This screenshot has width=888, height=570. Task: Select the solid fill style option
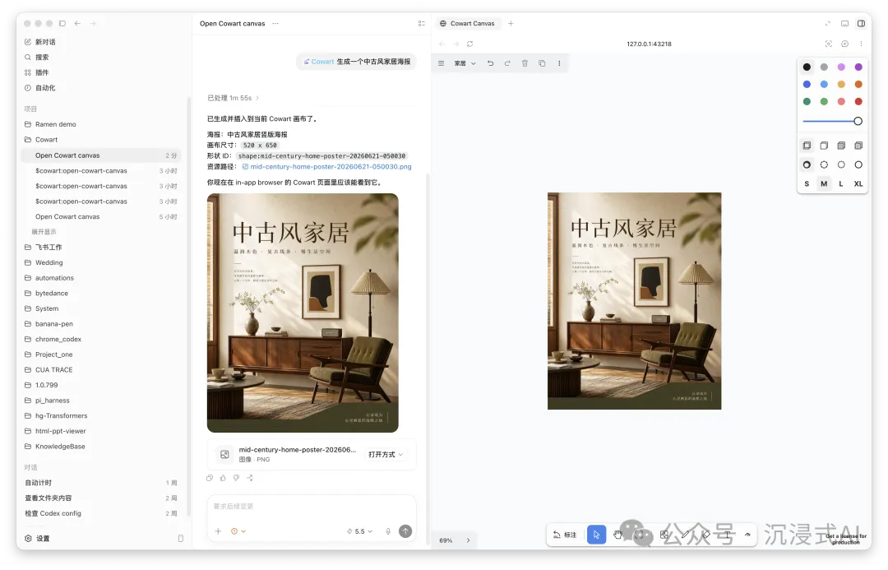841,146
